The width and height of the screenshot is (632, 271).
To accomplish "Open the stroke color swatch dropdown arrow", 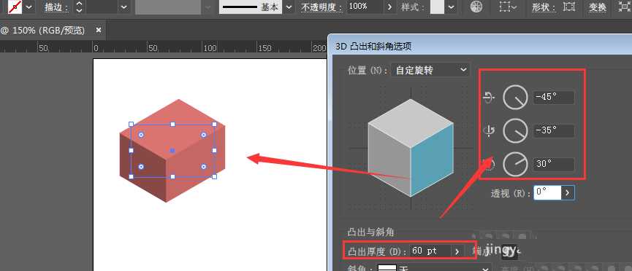I will [29, 7].
